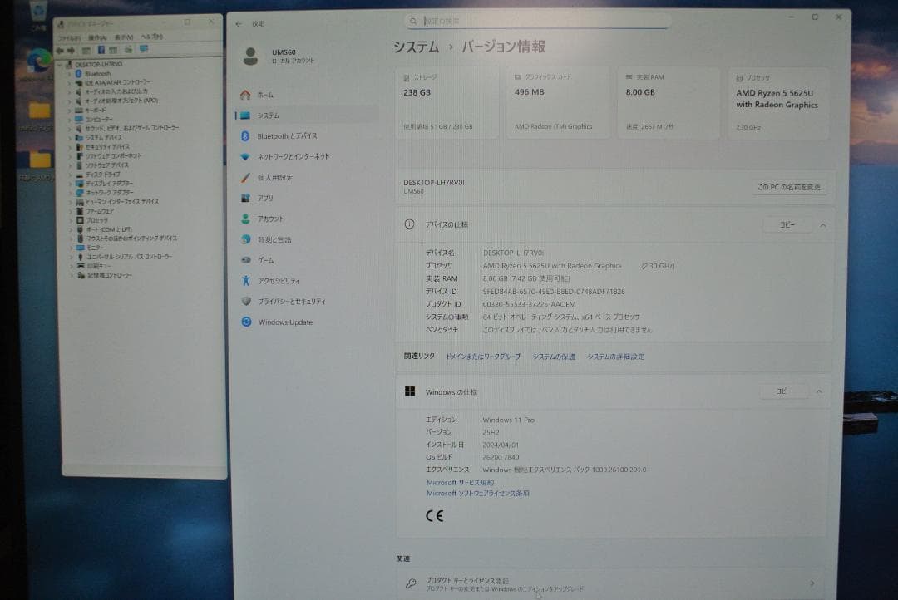This screenshot has width=898, height=600.
Task: Open the システムの詳細設定 link
Action: point(616,356)
